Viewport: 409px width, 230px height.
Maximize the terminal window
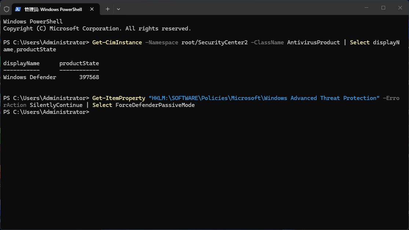pyautogui.click(x=383, y=8)
